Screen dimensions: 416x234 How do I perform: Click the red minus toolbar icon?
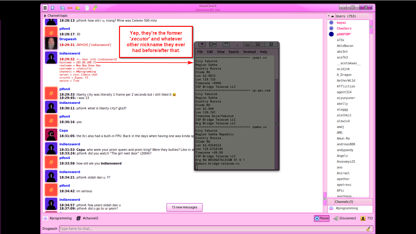click(70, 8)
